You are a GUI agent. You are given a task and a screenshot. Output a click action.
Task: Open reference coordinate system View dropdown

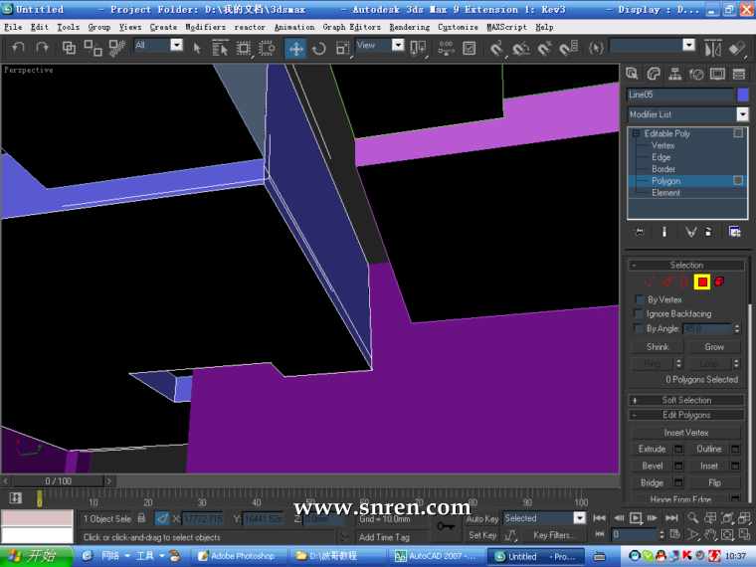(x=398, y=45)
